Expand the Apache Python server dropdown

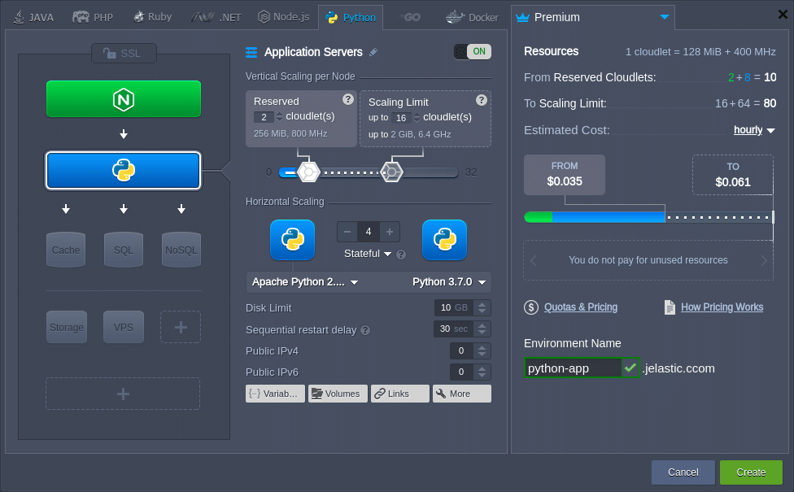point(305,282)
